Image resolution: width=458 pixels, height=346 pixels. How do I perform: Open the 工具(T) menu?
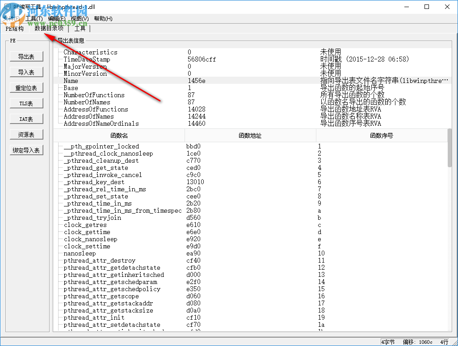[x=34, y=19]
